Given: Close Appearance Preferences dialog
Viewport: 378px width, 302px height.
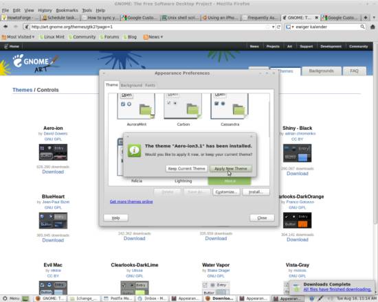Looking at the screenshot, I should tap(262, 218).
